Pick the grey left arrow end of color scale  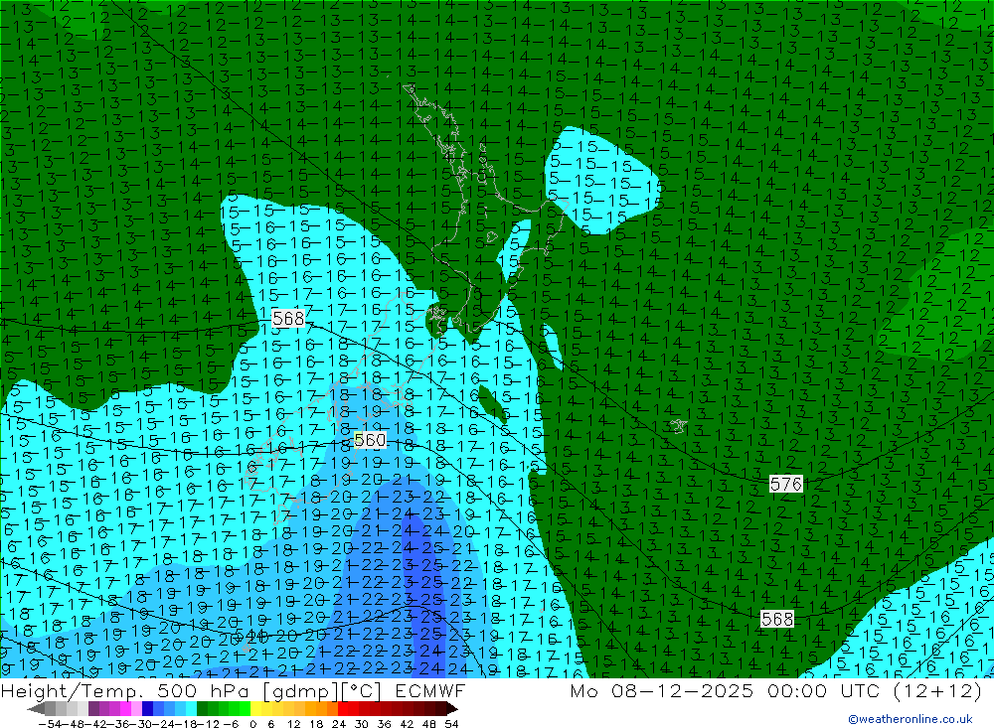tap(36, 708)
